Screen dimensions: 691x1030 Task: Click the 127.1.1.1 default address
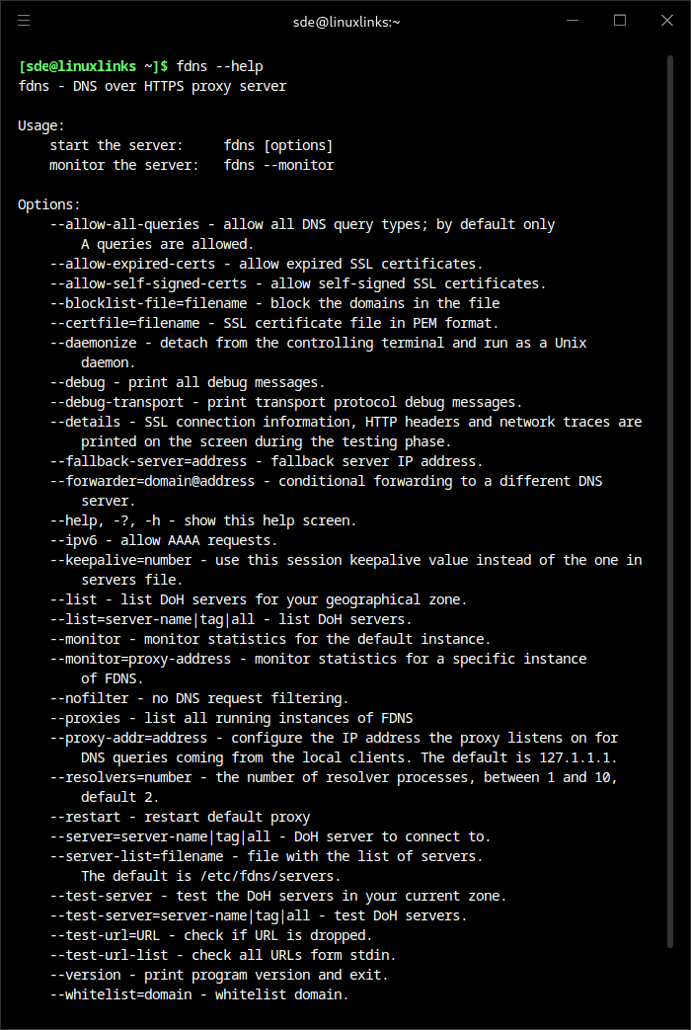pos(577,757)
